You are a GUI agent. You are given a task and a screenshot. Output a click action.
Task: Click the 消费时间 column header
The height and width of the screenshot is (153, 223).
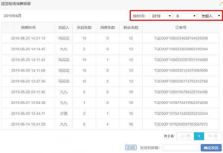tap(28, 27)
